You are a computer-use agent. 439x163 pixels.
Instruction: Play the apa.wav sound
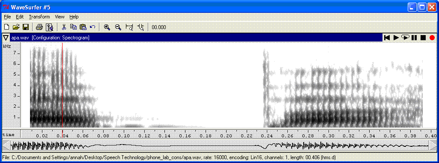(396, 38)
